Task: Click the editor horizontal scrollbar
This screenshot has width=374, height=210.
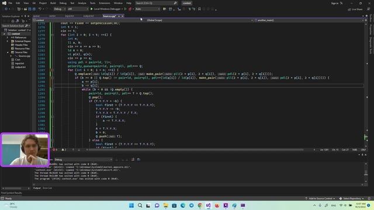Action: pyautogui.click(x=196, y=150)
